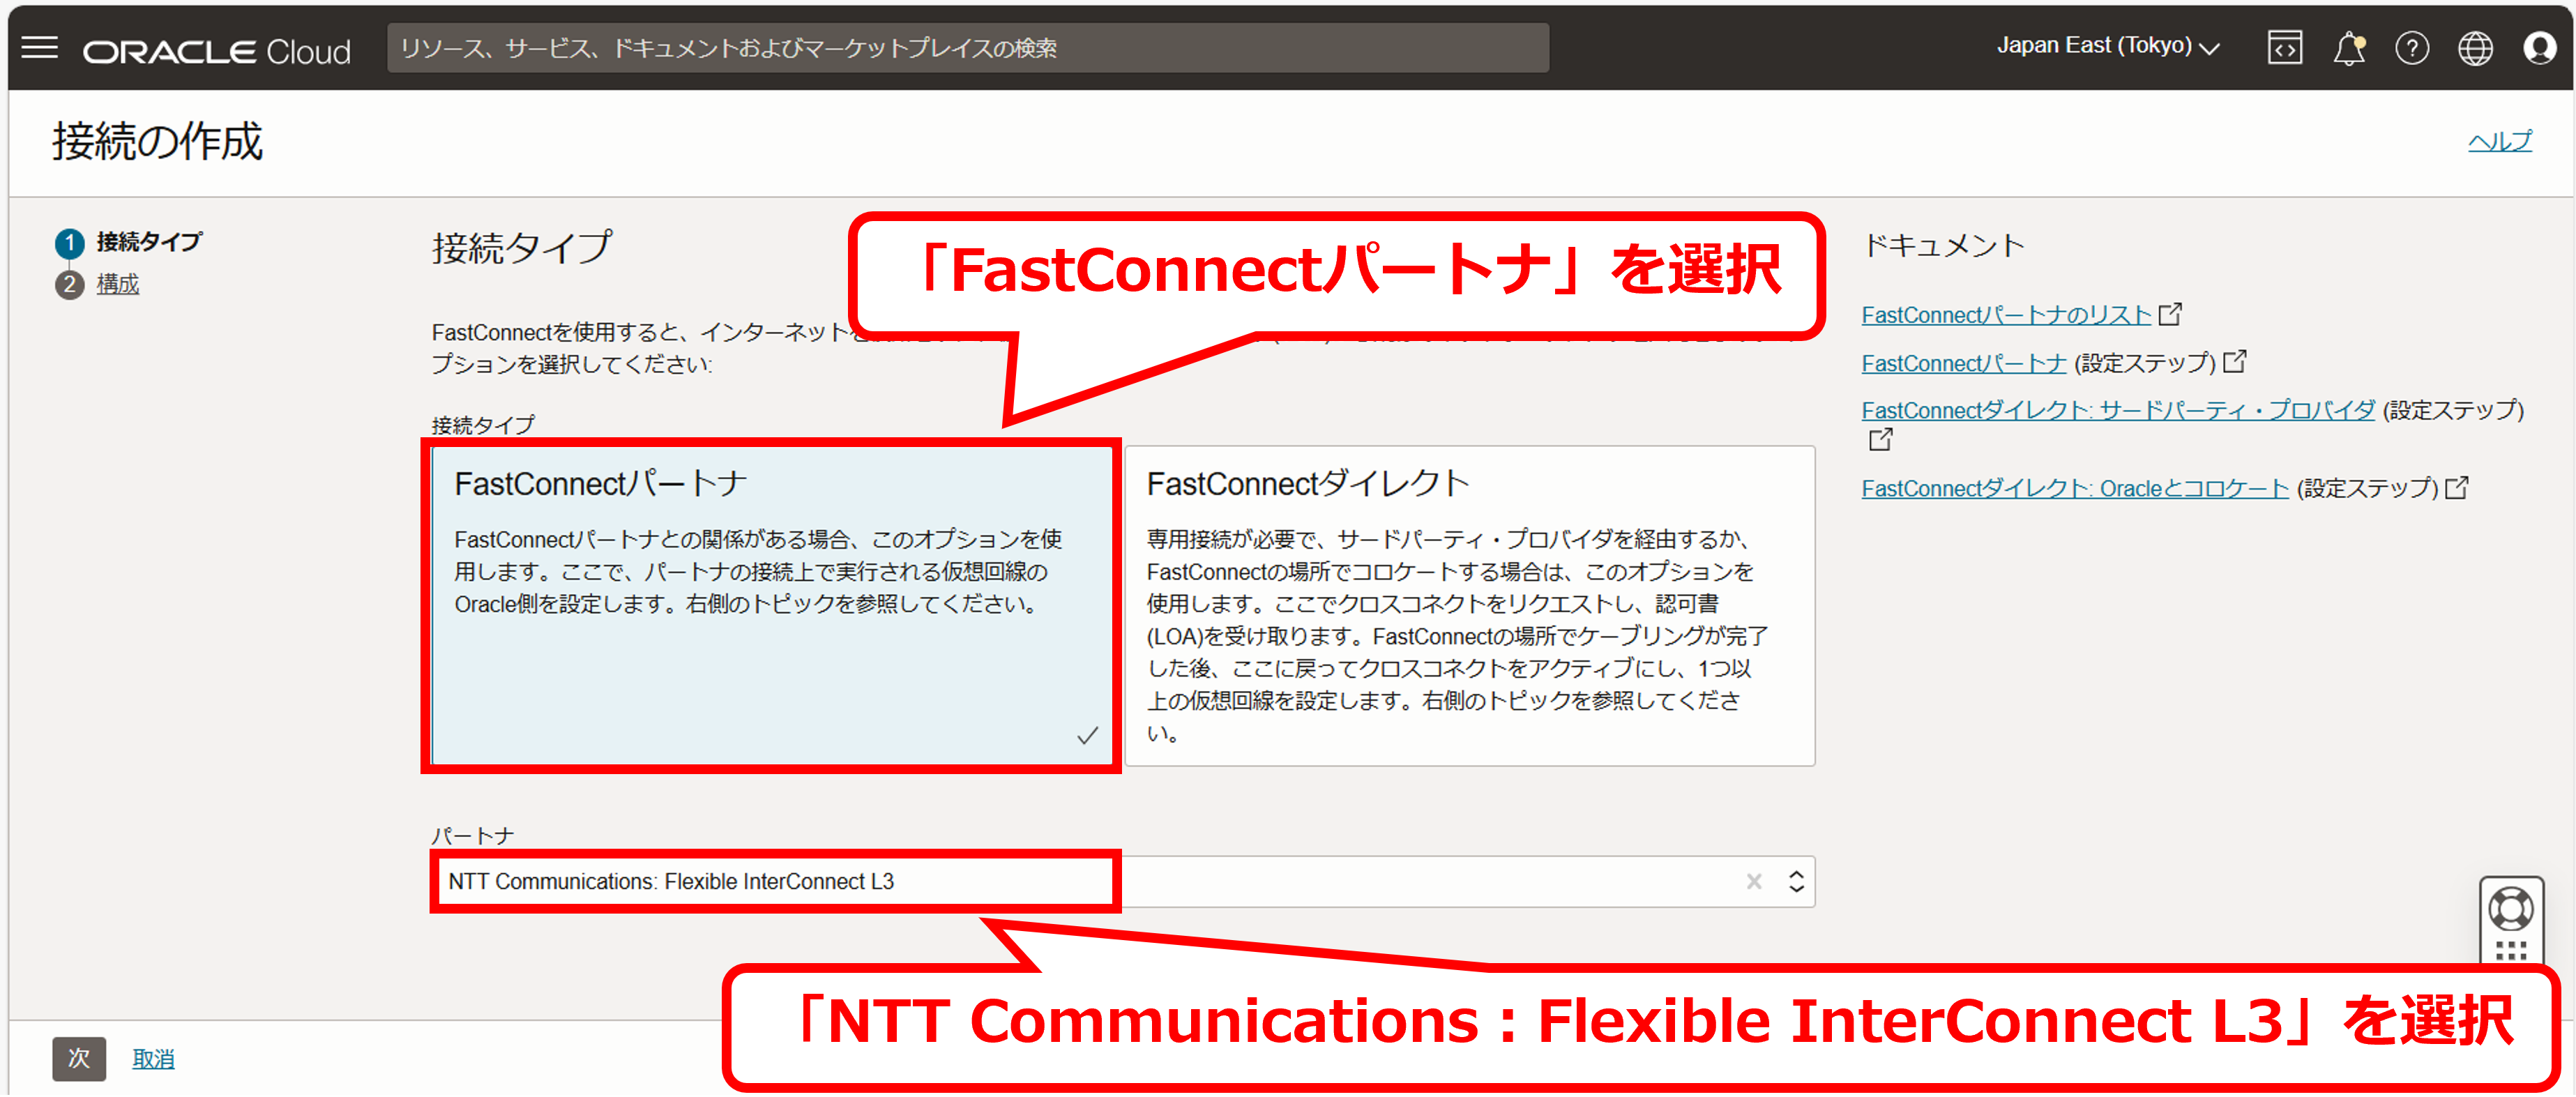Select the FastConnectパートナ connection type card
The image size is (2576, 1097).
tap(772, 606)
